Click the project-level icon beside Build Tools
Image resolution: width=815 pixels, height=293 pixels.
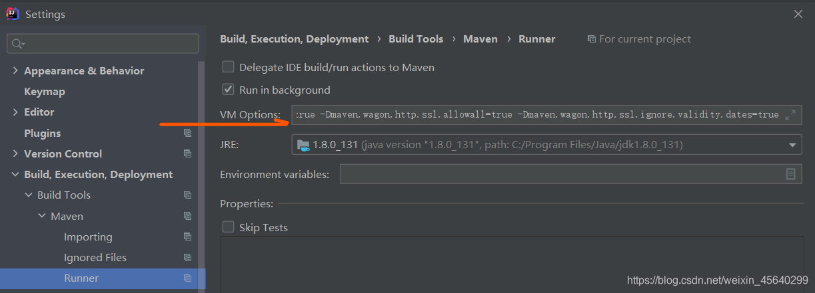tap(187, 195)
